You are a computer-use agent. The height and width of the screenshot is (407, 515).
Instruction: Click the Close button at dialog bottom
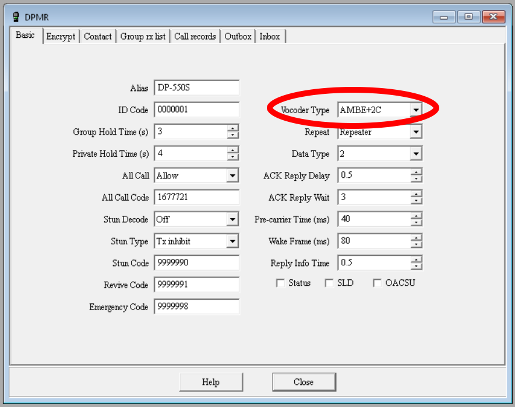(x=304, y=382)
